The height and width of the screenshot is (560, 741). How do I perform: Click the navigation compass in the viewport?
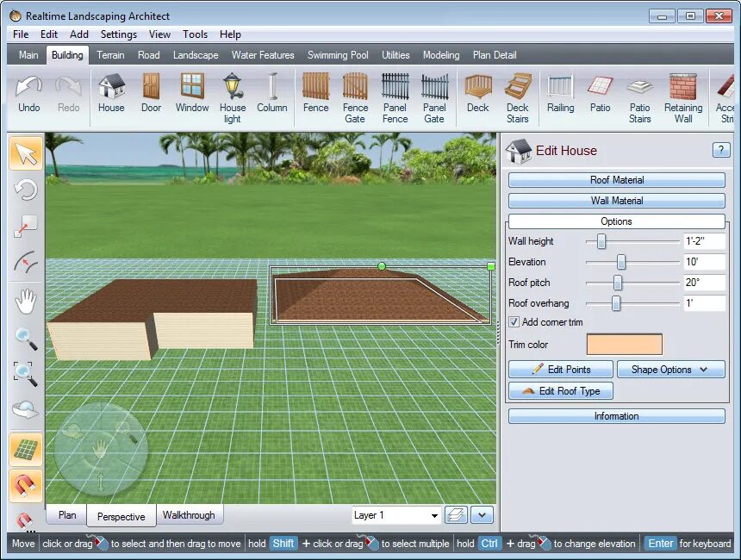click(x=100, y=449)
